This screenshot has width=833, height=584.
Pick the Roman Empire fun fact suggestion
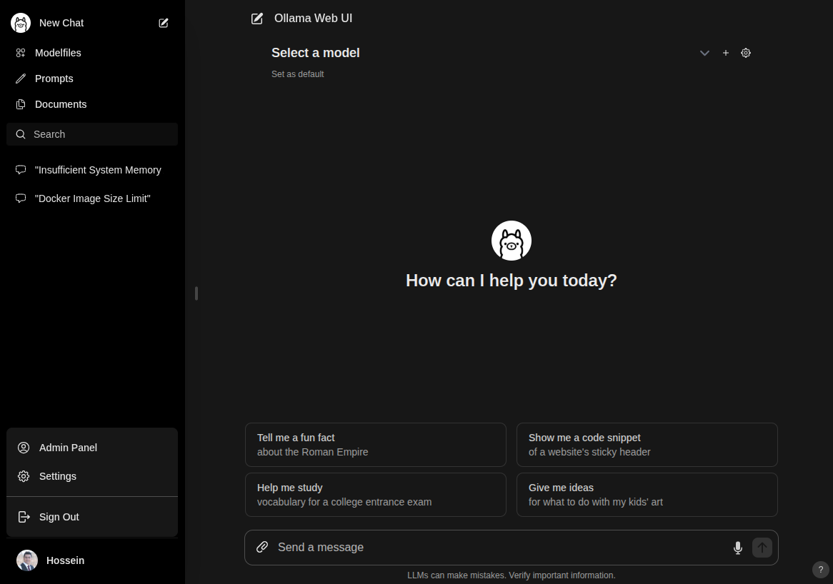pos(375,445)
